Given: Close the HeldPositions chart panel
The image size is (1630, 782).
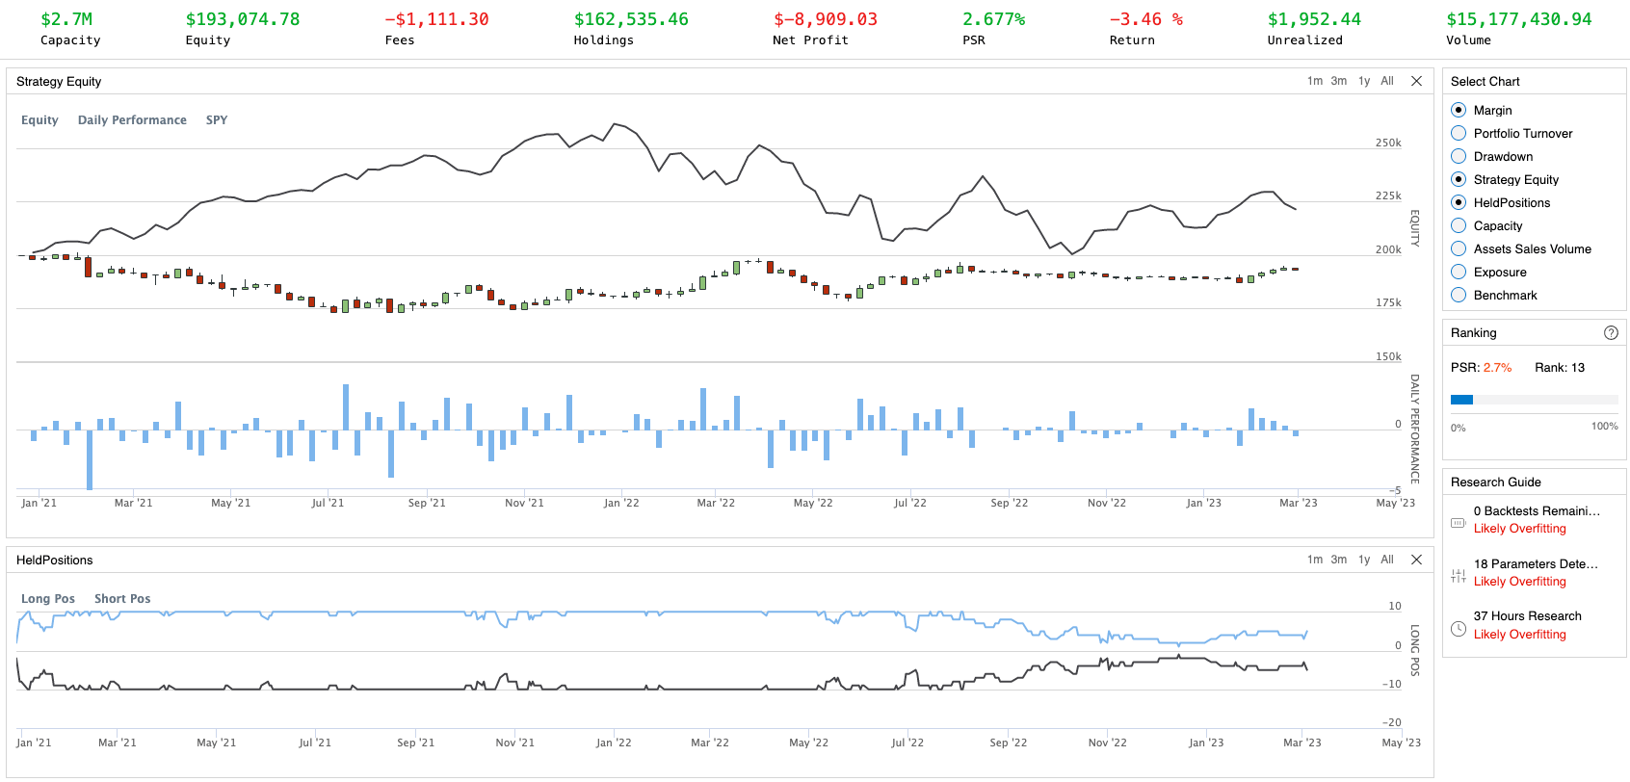Looking at the screenshot, I should coord(1416,560).
